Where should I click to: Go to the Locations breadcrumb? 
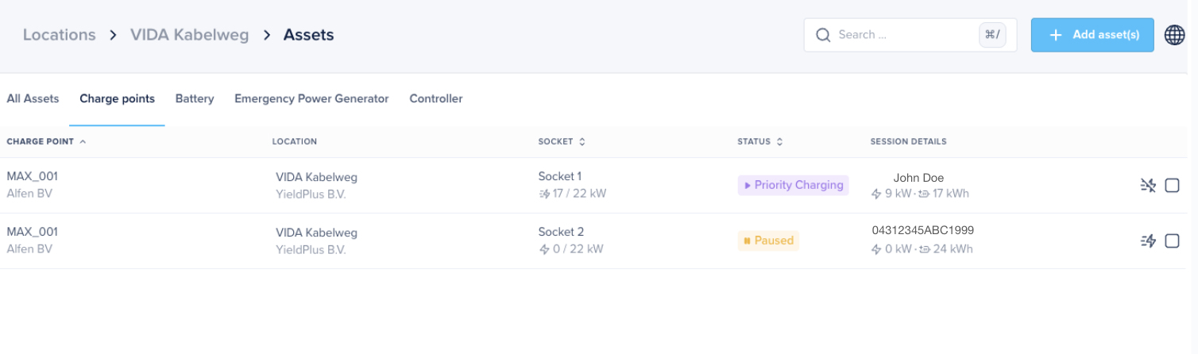pos(59,35)
